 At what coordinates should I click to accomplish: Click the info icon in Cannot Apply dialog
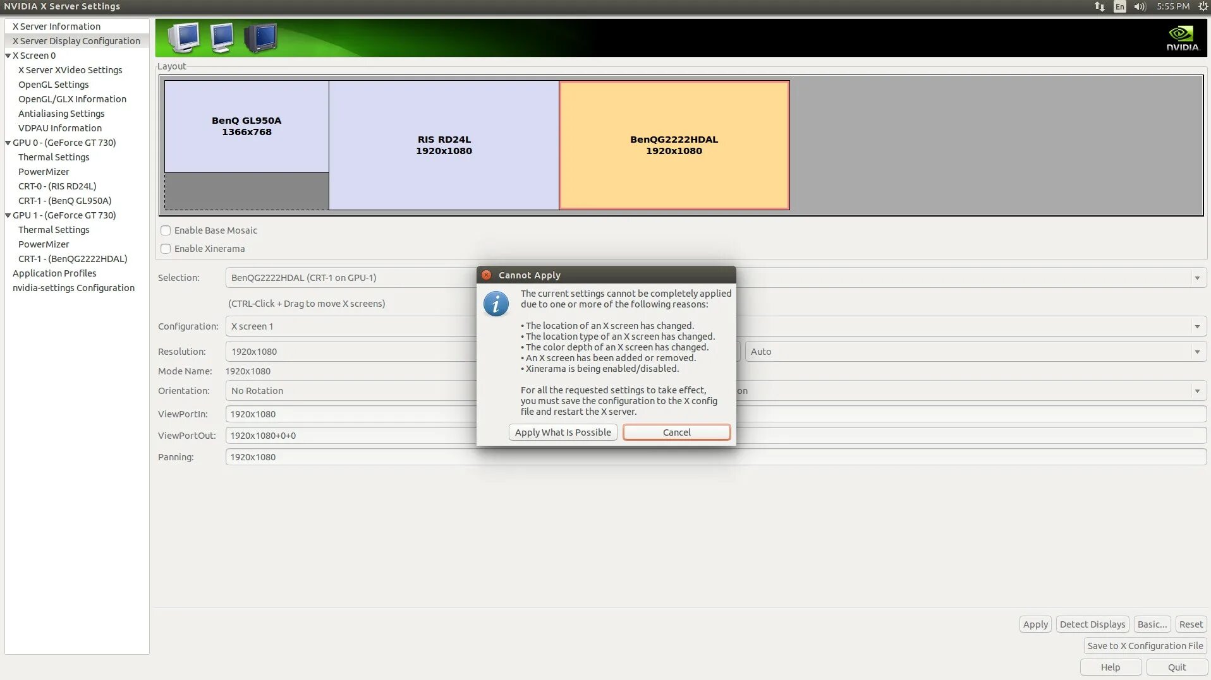click(496, 304)
